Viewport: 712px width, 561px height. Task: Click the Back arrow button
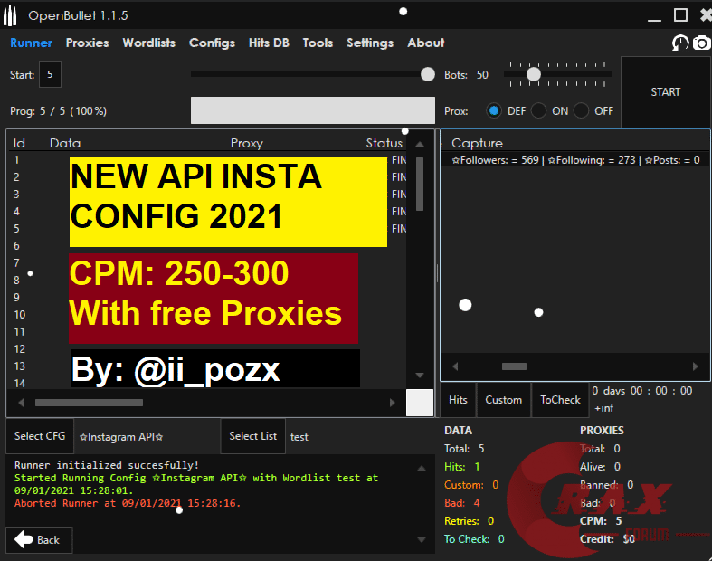tap(39, 539)
